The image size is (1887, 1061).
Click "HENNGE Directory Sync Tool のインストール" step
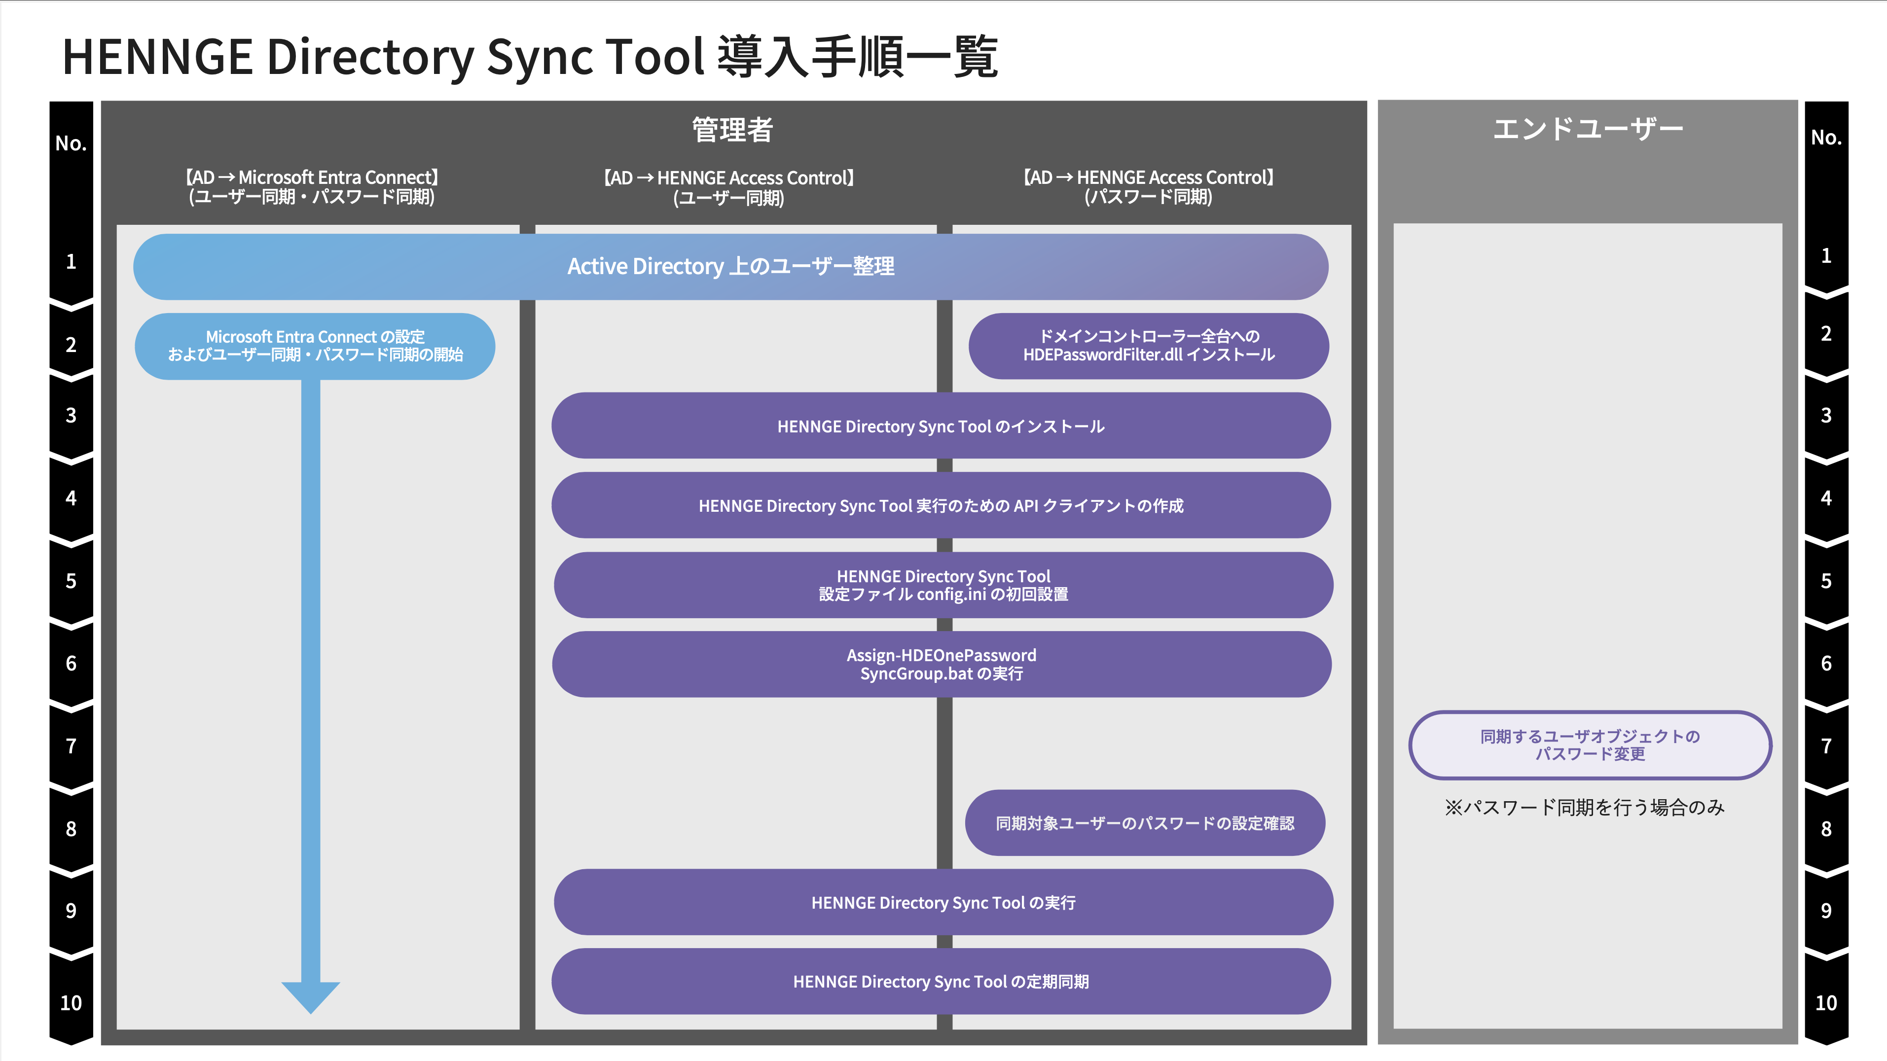point(941,425)
